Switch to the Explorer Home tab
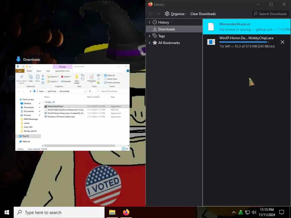 (29, 71)
